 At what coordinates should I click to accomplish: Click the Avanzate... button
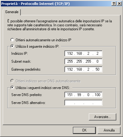[103, 117]
